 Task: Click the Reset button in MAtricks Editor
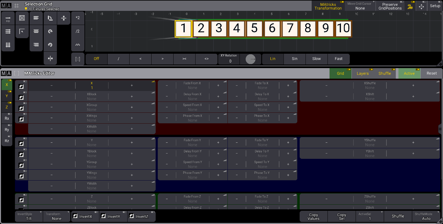[x=431, y=73]
